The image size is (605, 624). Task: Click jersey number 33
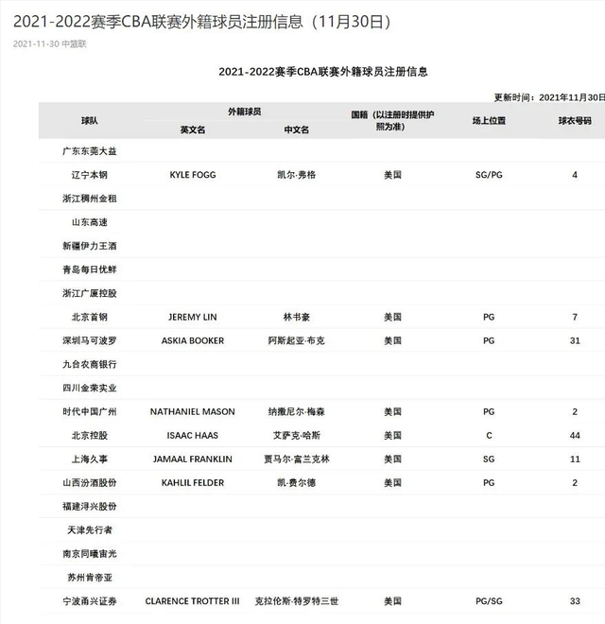pos(575,601)
